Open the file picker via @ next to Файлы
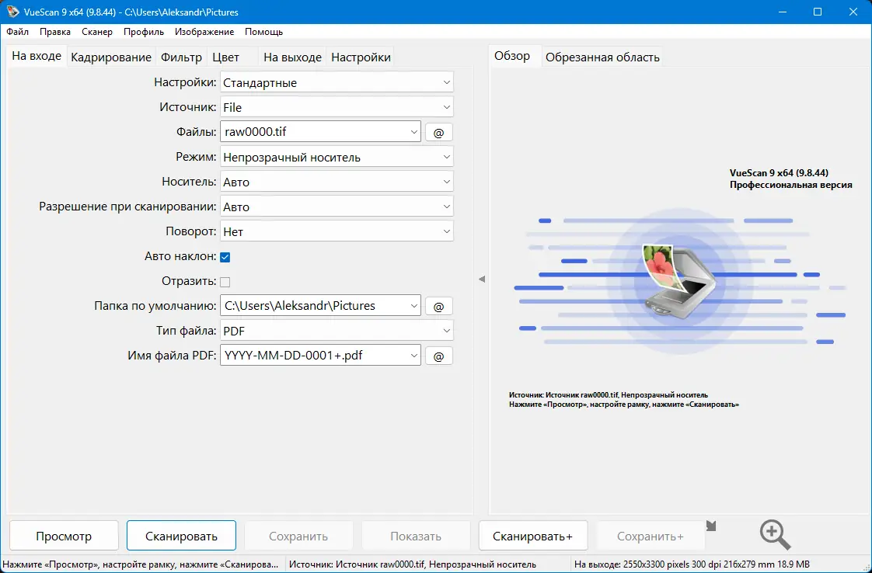This screenshot has height=573, width=872. click(x=438, y=131)
